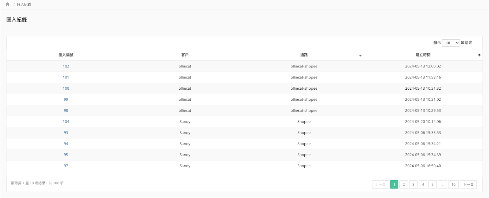This screenshot has width=489, height=198.
Task: Click olliecat-shopee channel in row 98
Action: [304, 110]
